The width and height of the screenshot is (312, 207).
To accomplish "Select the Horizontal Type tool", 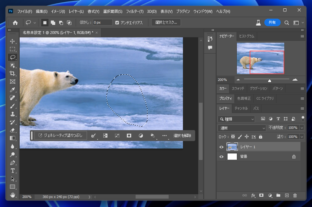I will coord(13,171).
